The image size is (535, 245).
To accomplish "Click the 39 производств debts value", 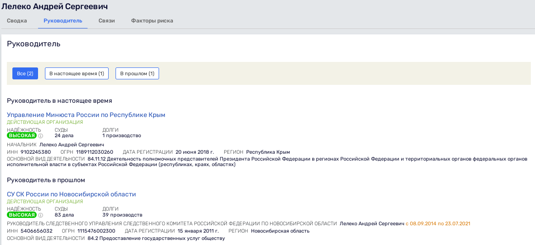I will point(122,215).
